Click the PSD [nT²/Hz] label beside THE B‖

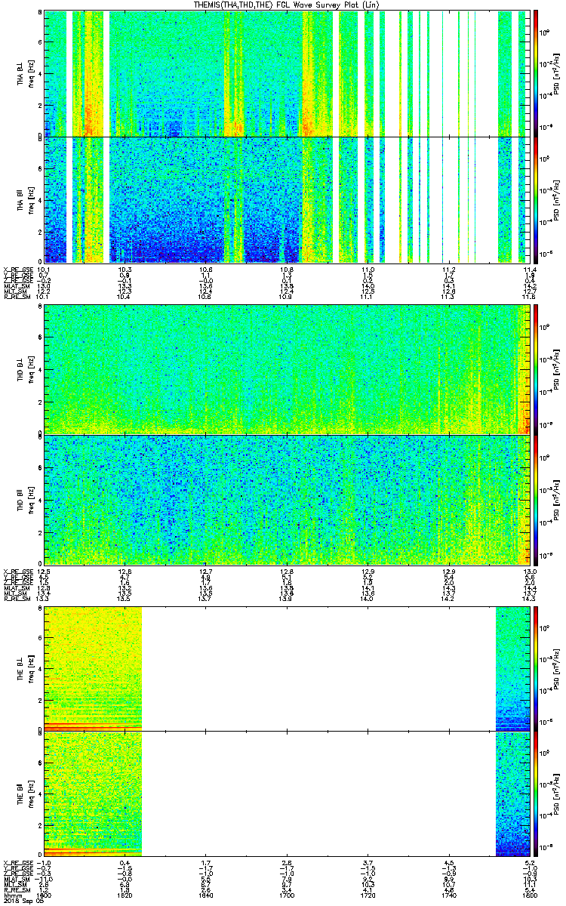coord(556,794)
